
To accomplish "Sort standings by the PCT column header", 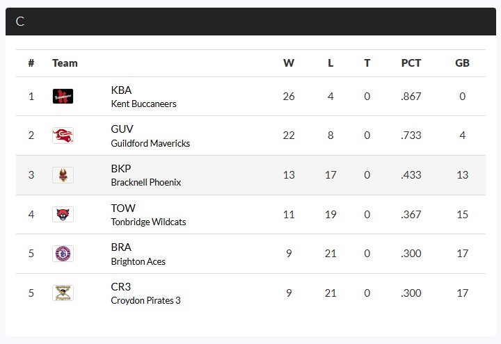I will point(411,63).
